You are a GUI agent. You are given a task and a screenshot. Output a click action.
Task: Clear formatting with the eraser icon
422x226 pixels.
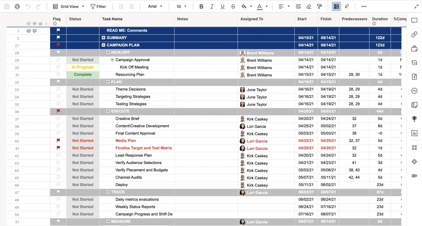point(308,6)
